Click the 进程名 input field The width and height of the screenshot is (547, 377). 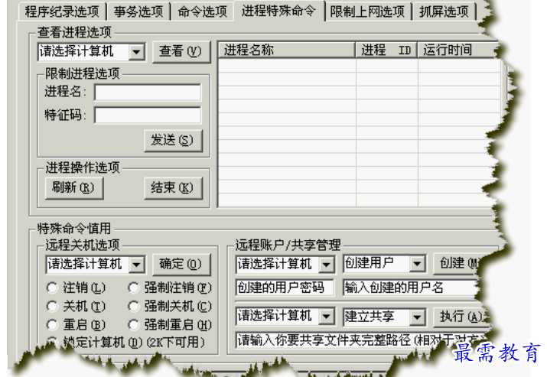[148, 93]
